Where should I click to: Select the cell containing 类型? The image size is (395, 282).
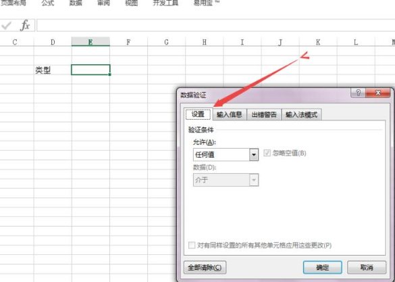point(53,70)
